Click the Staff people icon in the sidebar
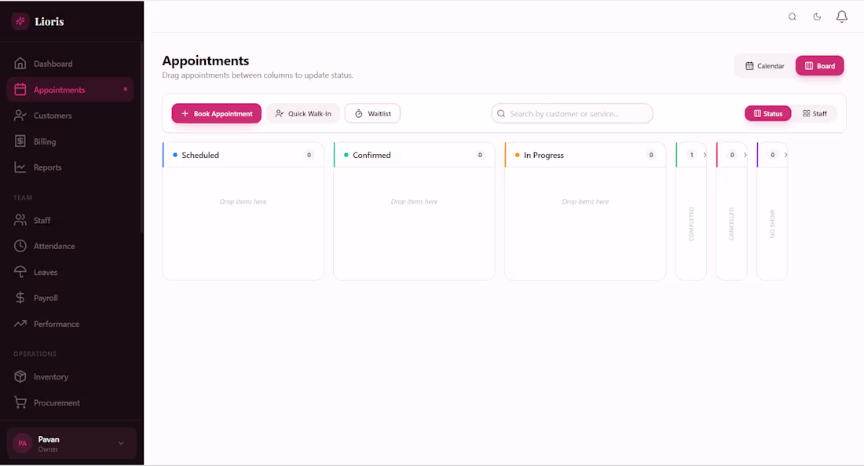This screenshot has width=864, height=466. click(20, 220)
